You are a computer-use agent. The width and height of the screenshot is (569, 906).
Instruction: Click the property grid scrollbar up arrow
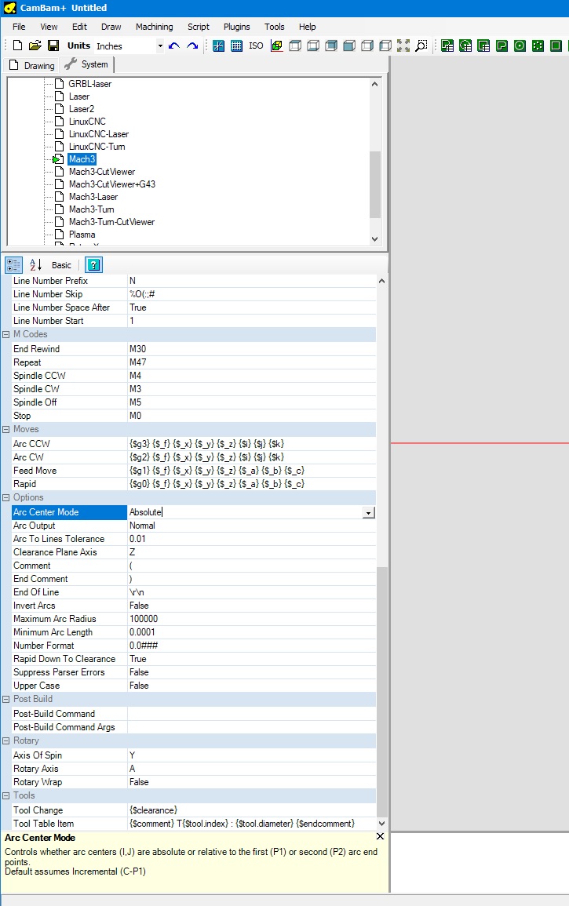tap(381, 281)
